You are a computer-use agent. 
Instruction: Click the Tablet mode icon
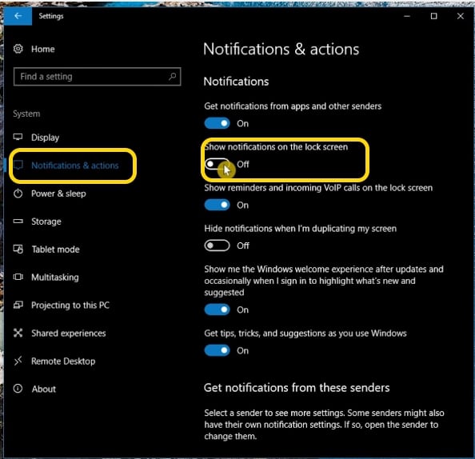coord(18,249)
